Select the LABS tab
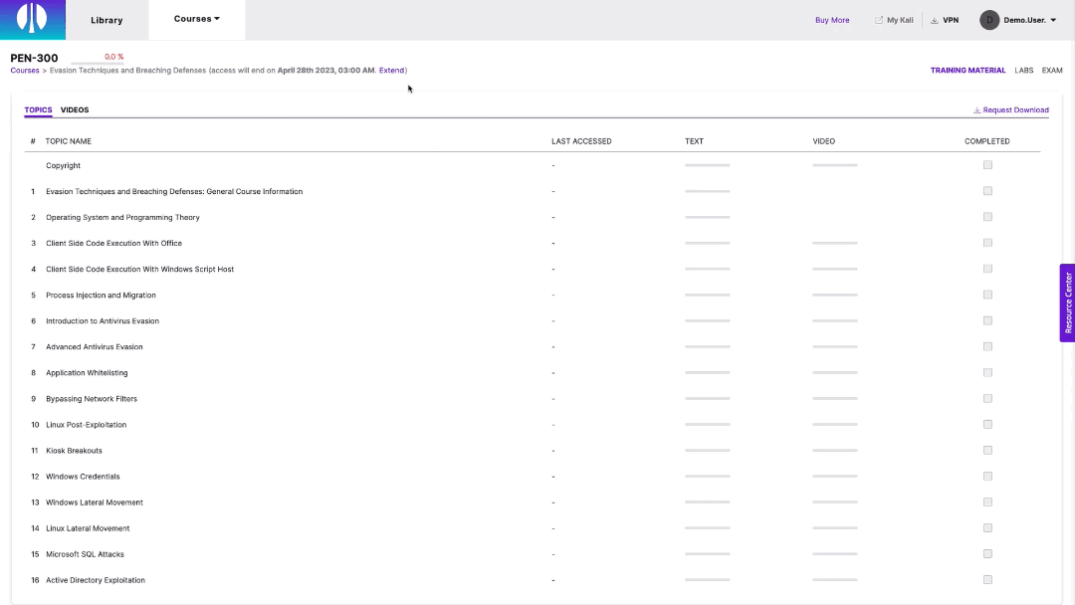1075x605 pixels. click(x=1024, y=70)
